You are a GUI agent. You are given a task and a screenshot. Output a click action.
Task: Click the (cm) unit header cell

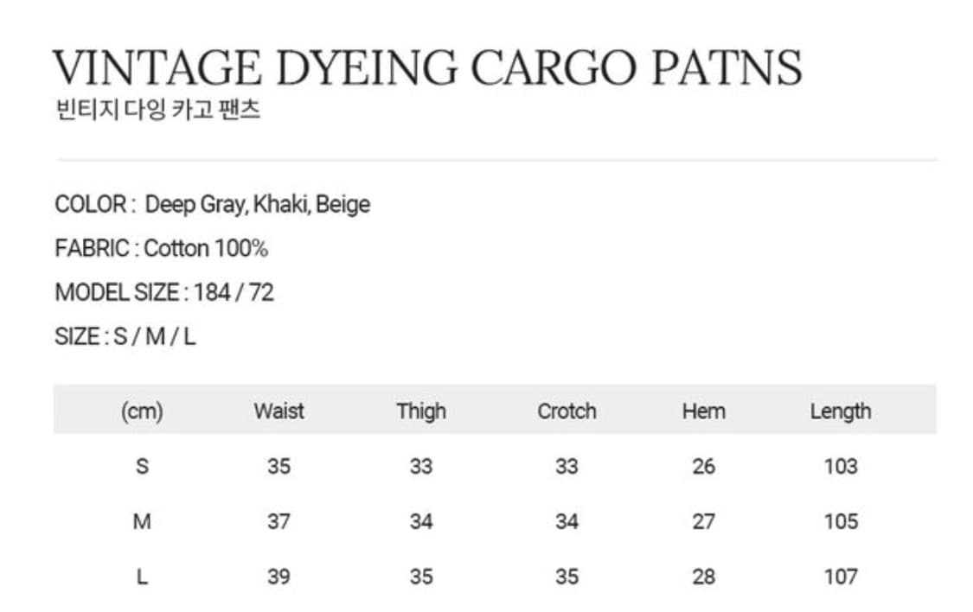[x=142, y=411]
